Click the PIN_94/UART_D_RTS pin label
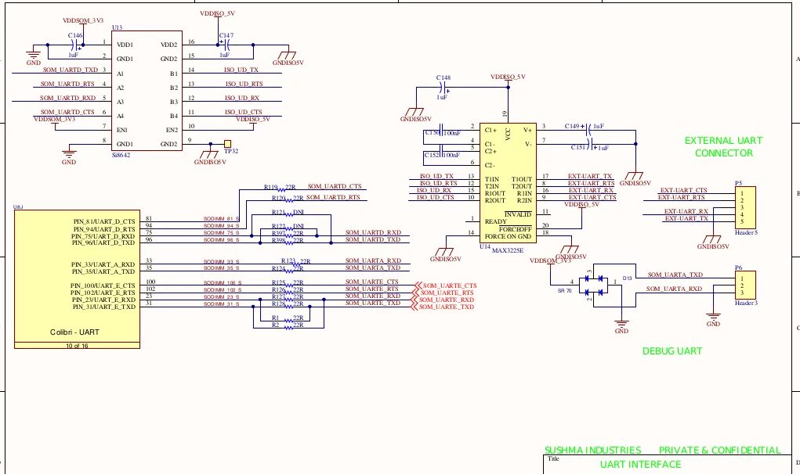Screen dimensions: 800x474 click(x=104, y=229)
